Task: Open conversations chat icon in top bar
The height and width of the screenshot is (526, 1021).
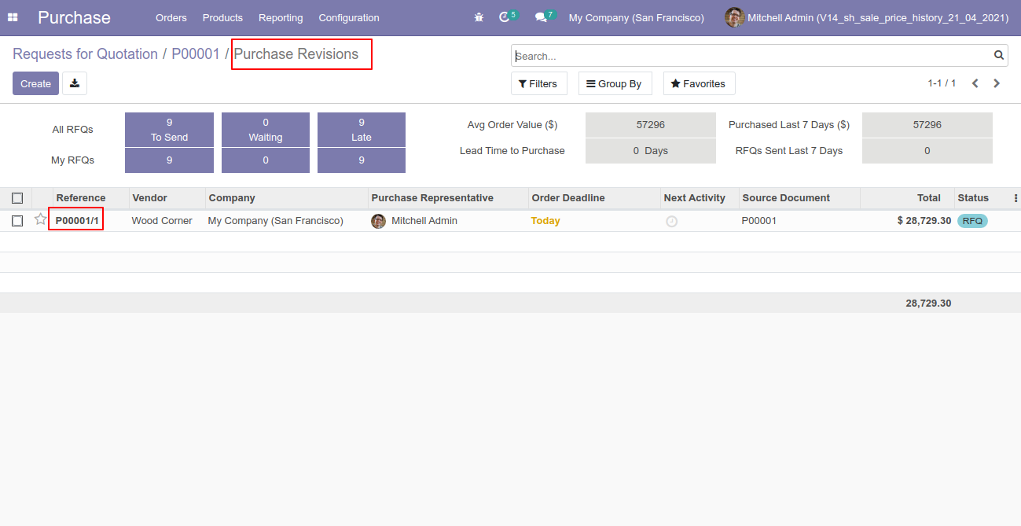Action: tap(541, 17)
